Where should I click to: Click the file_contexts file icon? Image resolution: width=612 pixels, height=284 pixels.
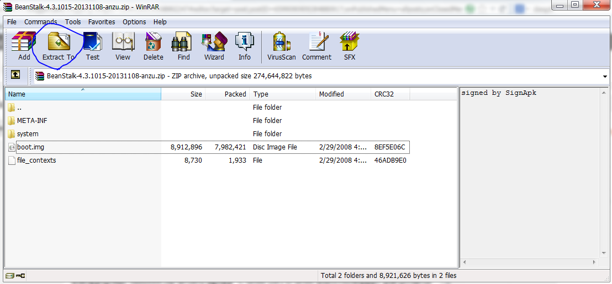coord(12,160)
